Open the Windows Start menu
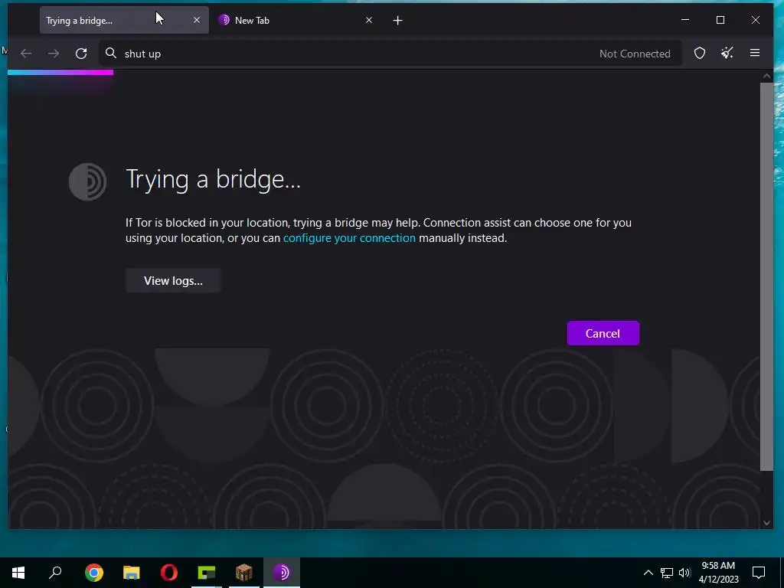Viewport: 784px width, 588px height. click(18, 573)
